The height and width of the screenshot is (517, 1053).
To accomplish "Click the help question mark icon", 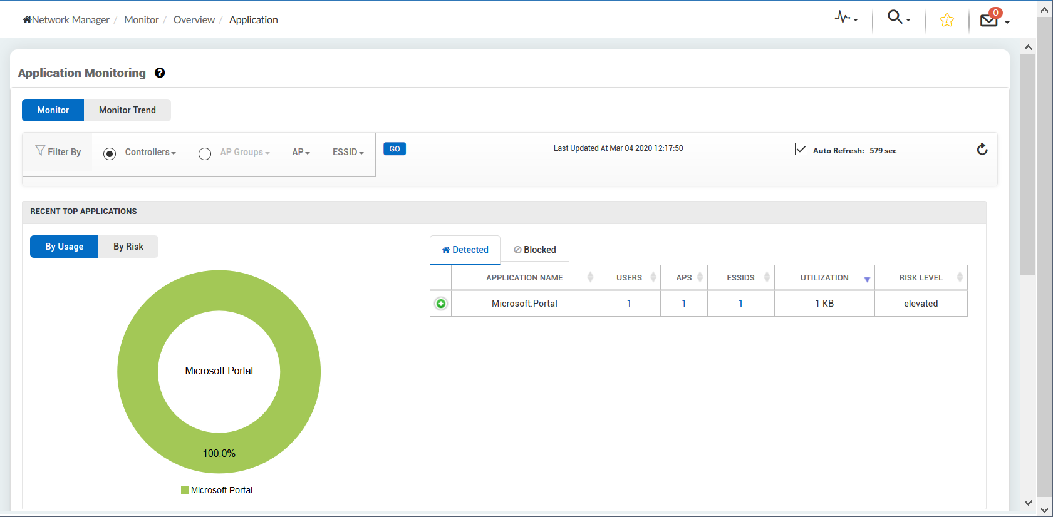I will [x=160, y=73].
